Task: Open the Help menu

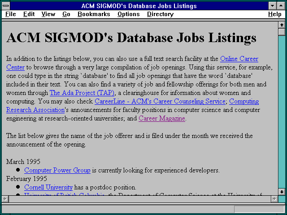Action: (275, 14)
